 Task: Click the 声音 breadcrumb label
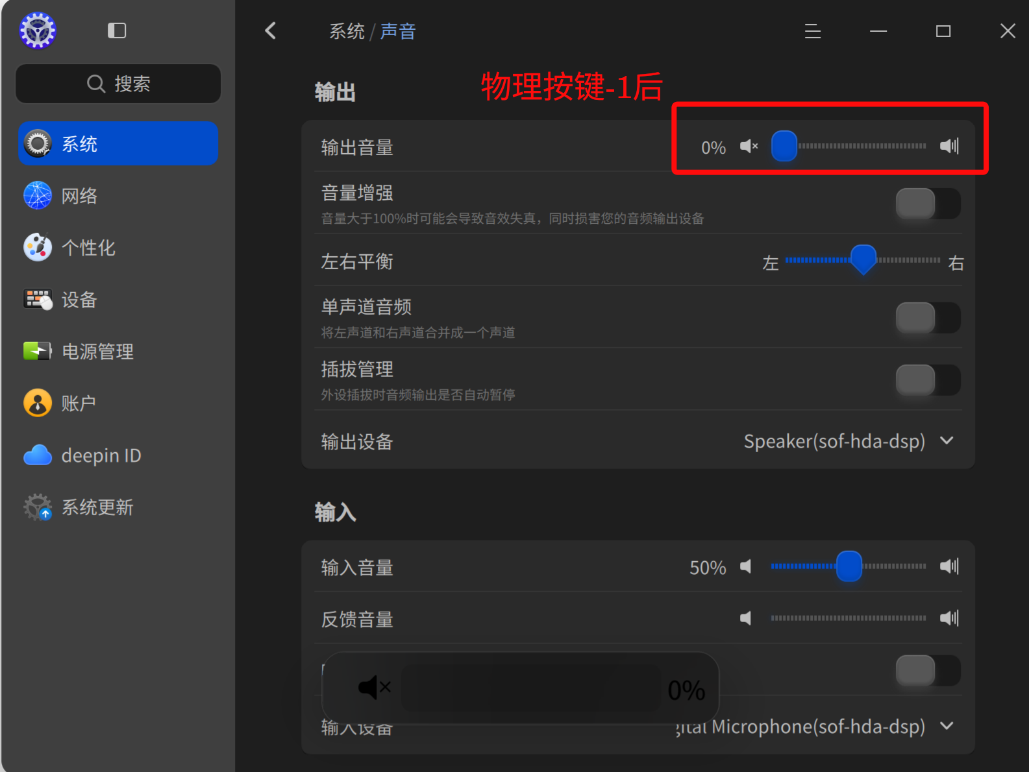[398, 31]
